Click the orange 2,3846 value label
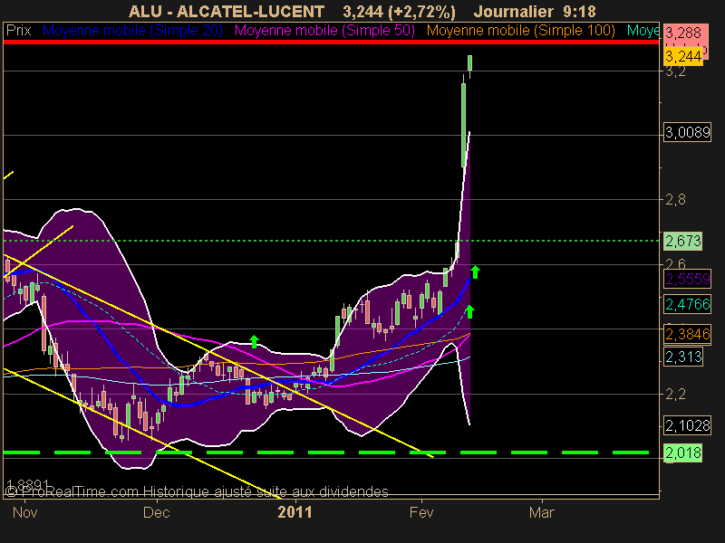The image size is (725, 543). [687, 334]
